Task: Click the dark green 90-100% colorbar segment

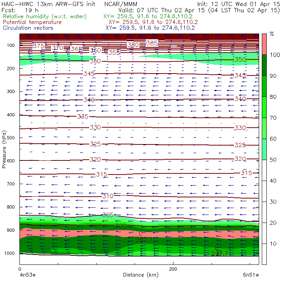Action: click(264, 65)
